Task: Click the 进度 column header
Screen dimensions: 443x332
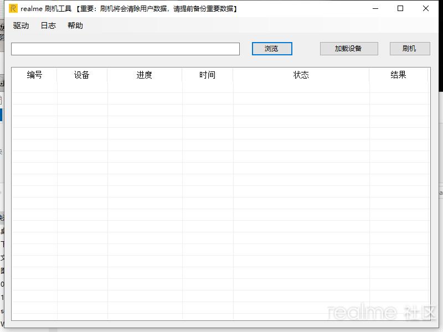Action: point(144,75)
